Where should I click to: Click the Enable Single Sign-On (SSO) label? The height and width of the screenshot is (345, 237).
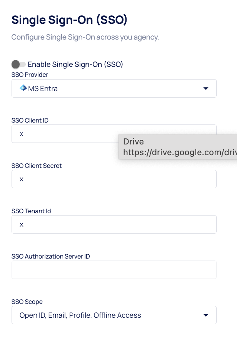(75, 64)
